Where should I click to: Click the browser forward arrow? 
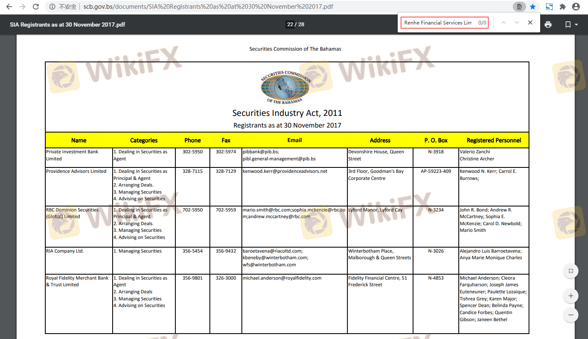click(22, 7)
